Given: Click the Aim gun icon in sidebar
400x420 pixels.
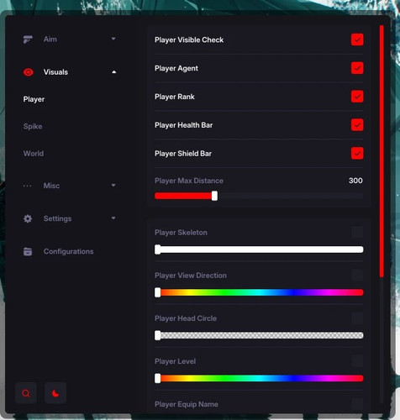Looking at the screenshot, I should [28, 39].
